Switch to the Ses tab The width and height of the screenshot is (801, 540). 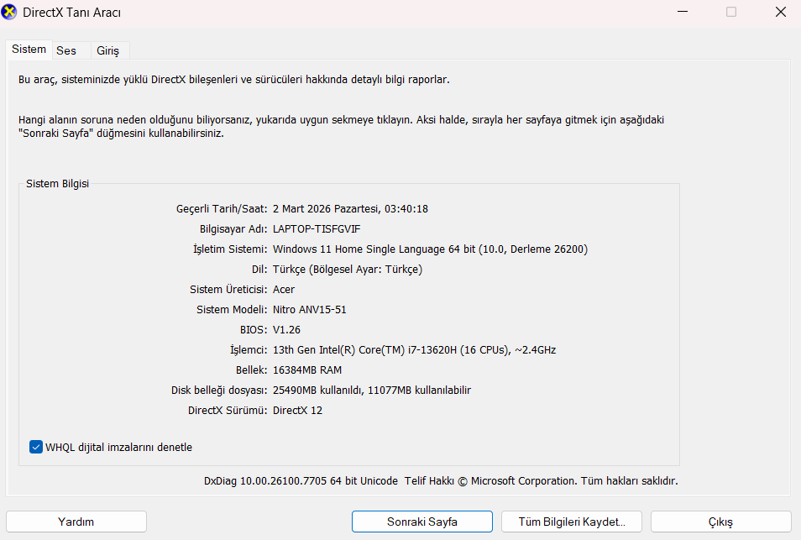66,50
